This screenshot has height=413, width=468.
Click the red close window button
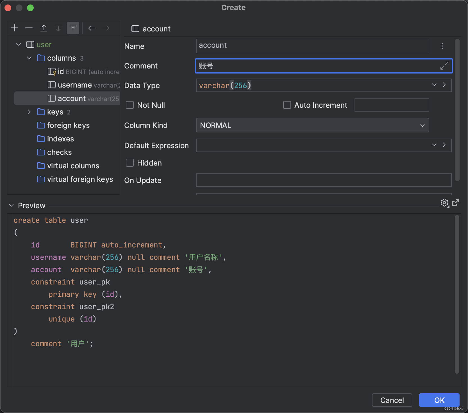[8, 8]
